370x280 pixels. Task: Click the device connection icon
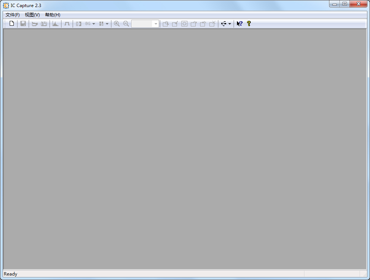[x=224, y=23]
